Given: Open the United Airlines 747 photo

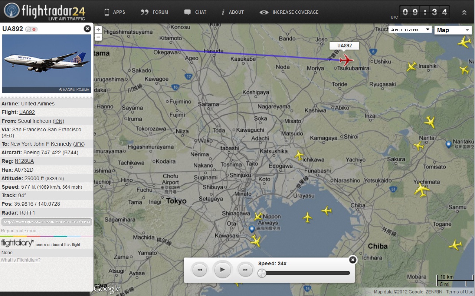Looking at the screenshot, I should pos(47,64).
